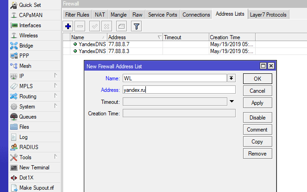Open the Tools menu
This screenshot has height=192, width=307.
(35, 157)
